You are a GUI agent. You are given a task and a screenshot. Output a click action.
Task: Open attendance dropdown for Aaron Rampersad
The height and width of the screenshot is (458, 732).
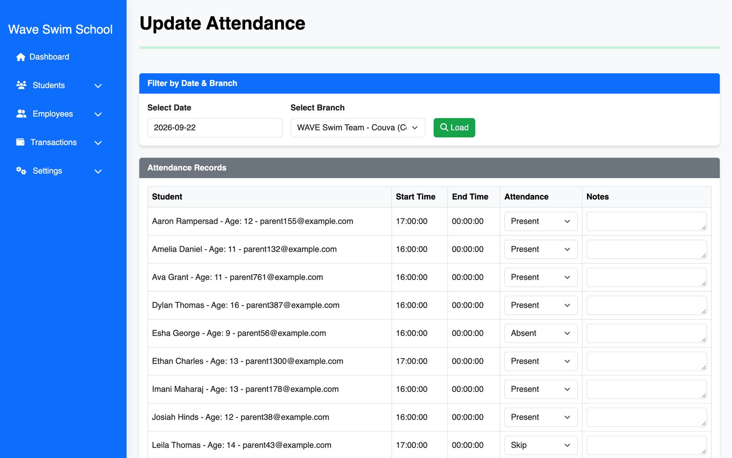(x=541, y=221)
